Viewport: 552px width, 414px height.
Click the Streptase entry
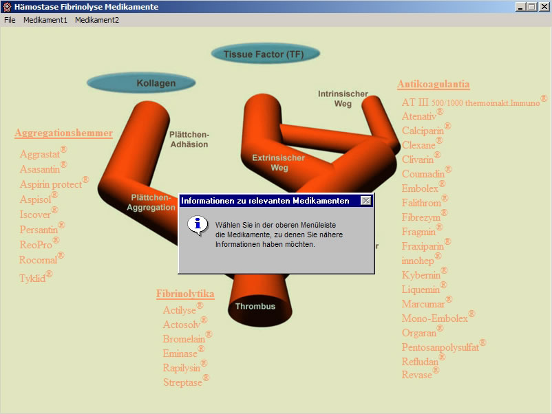click(186, 381)
